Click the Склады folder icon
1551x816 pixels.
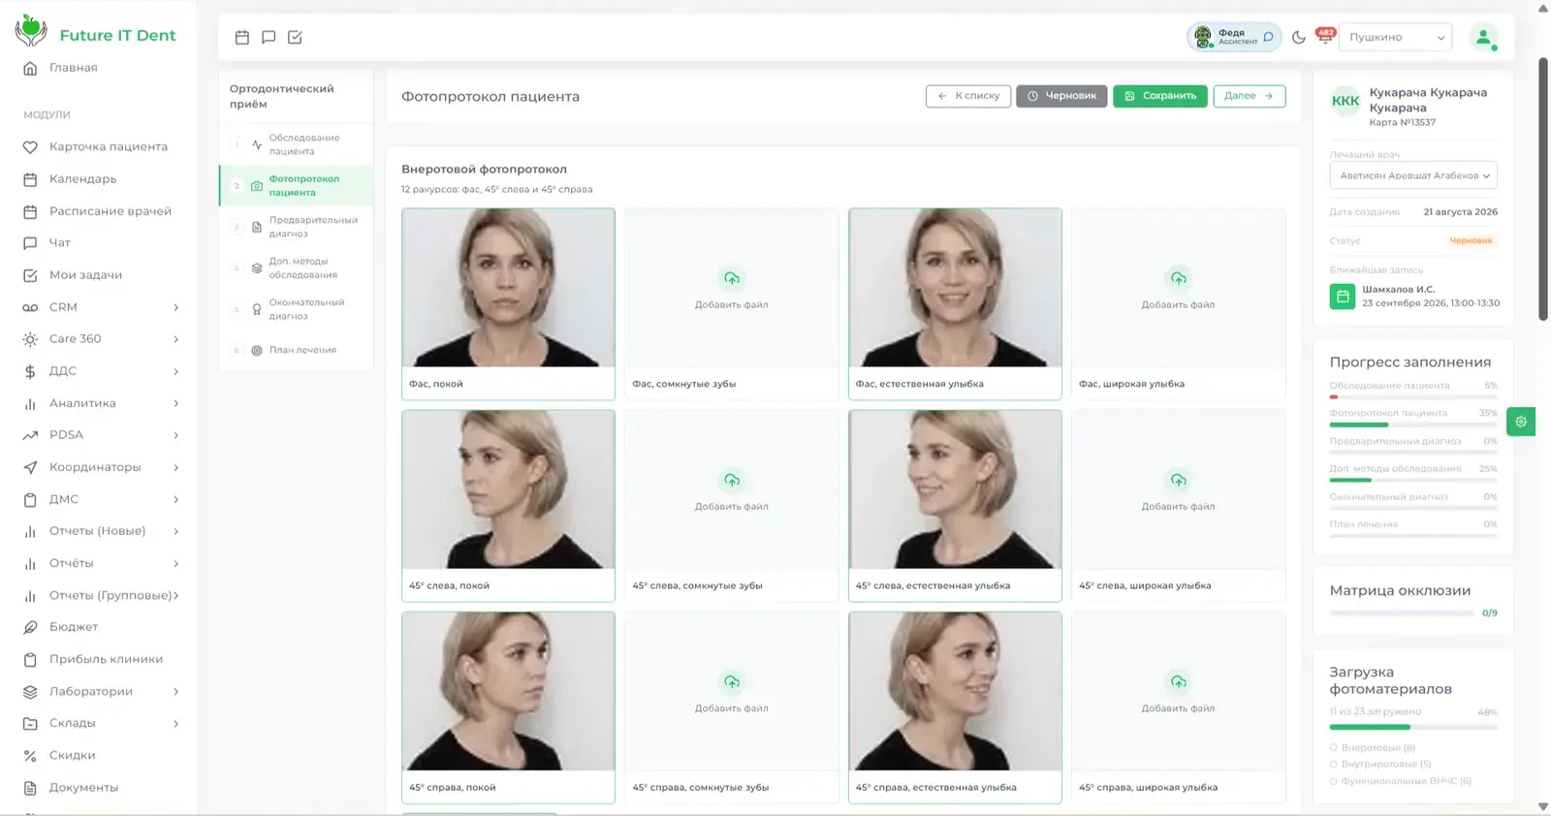pos(30,724)
